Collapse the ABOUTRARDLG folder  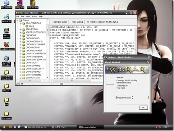tap(20, 23)
